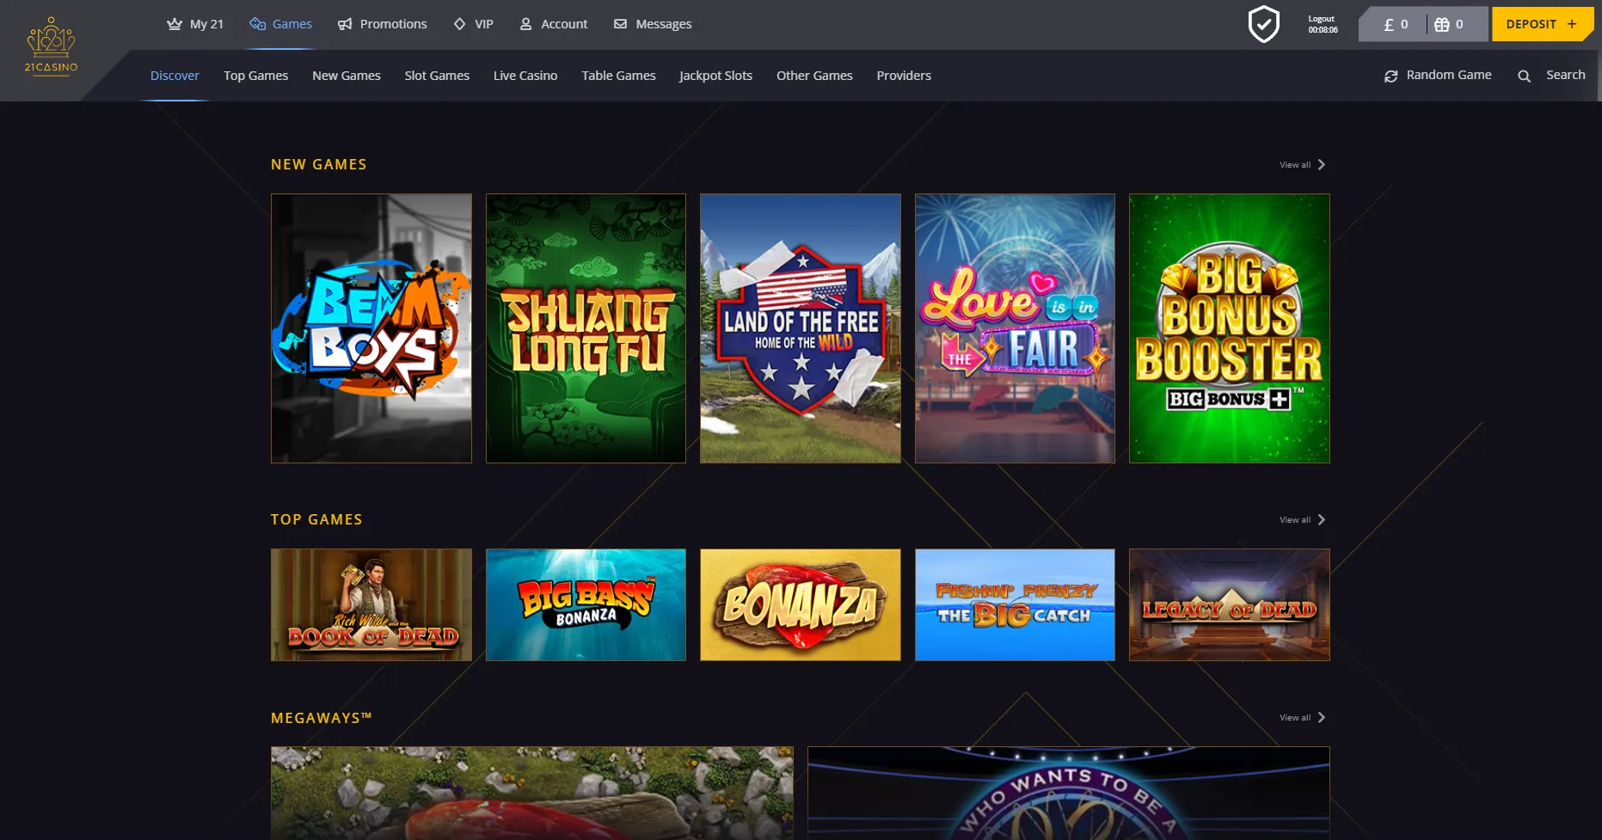Screen dimensions: 1602x840
Task: Switch to the Slot Games tab
Action: click(x=437, y=76)
